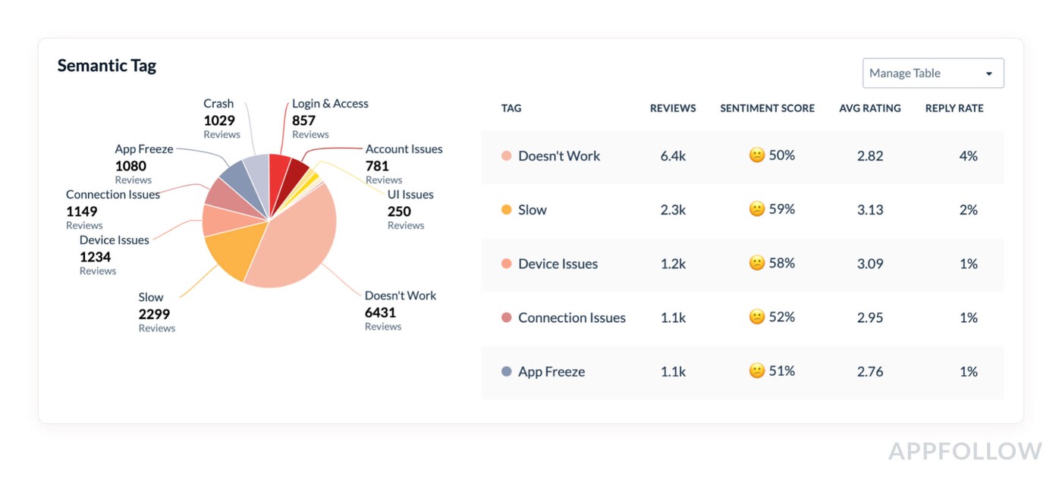Select the Slow slice in pie chart
Screen dimensions: 1062x479
[x=234, y=254]
